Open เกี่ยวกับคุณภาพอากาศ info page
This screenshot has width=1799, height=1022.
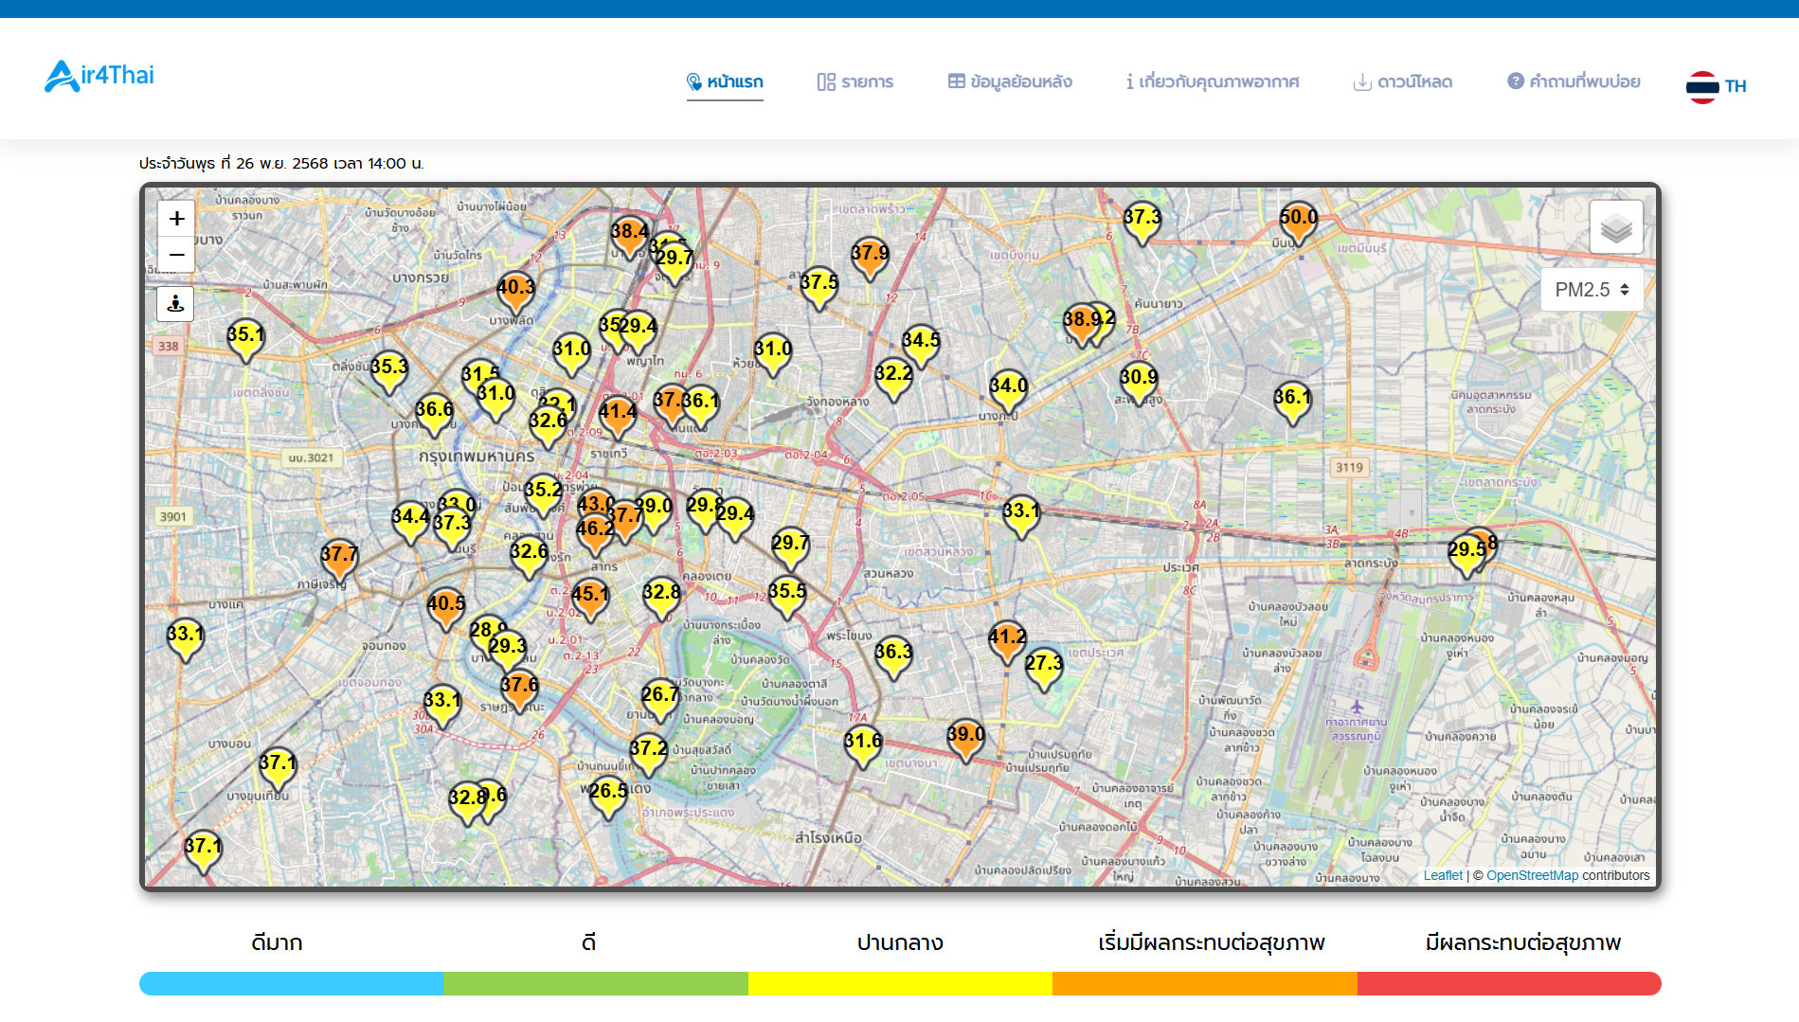coord(1212,82)
